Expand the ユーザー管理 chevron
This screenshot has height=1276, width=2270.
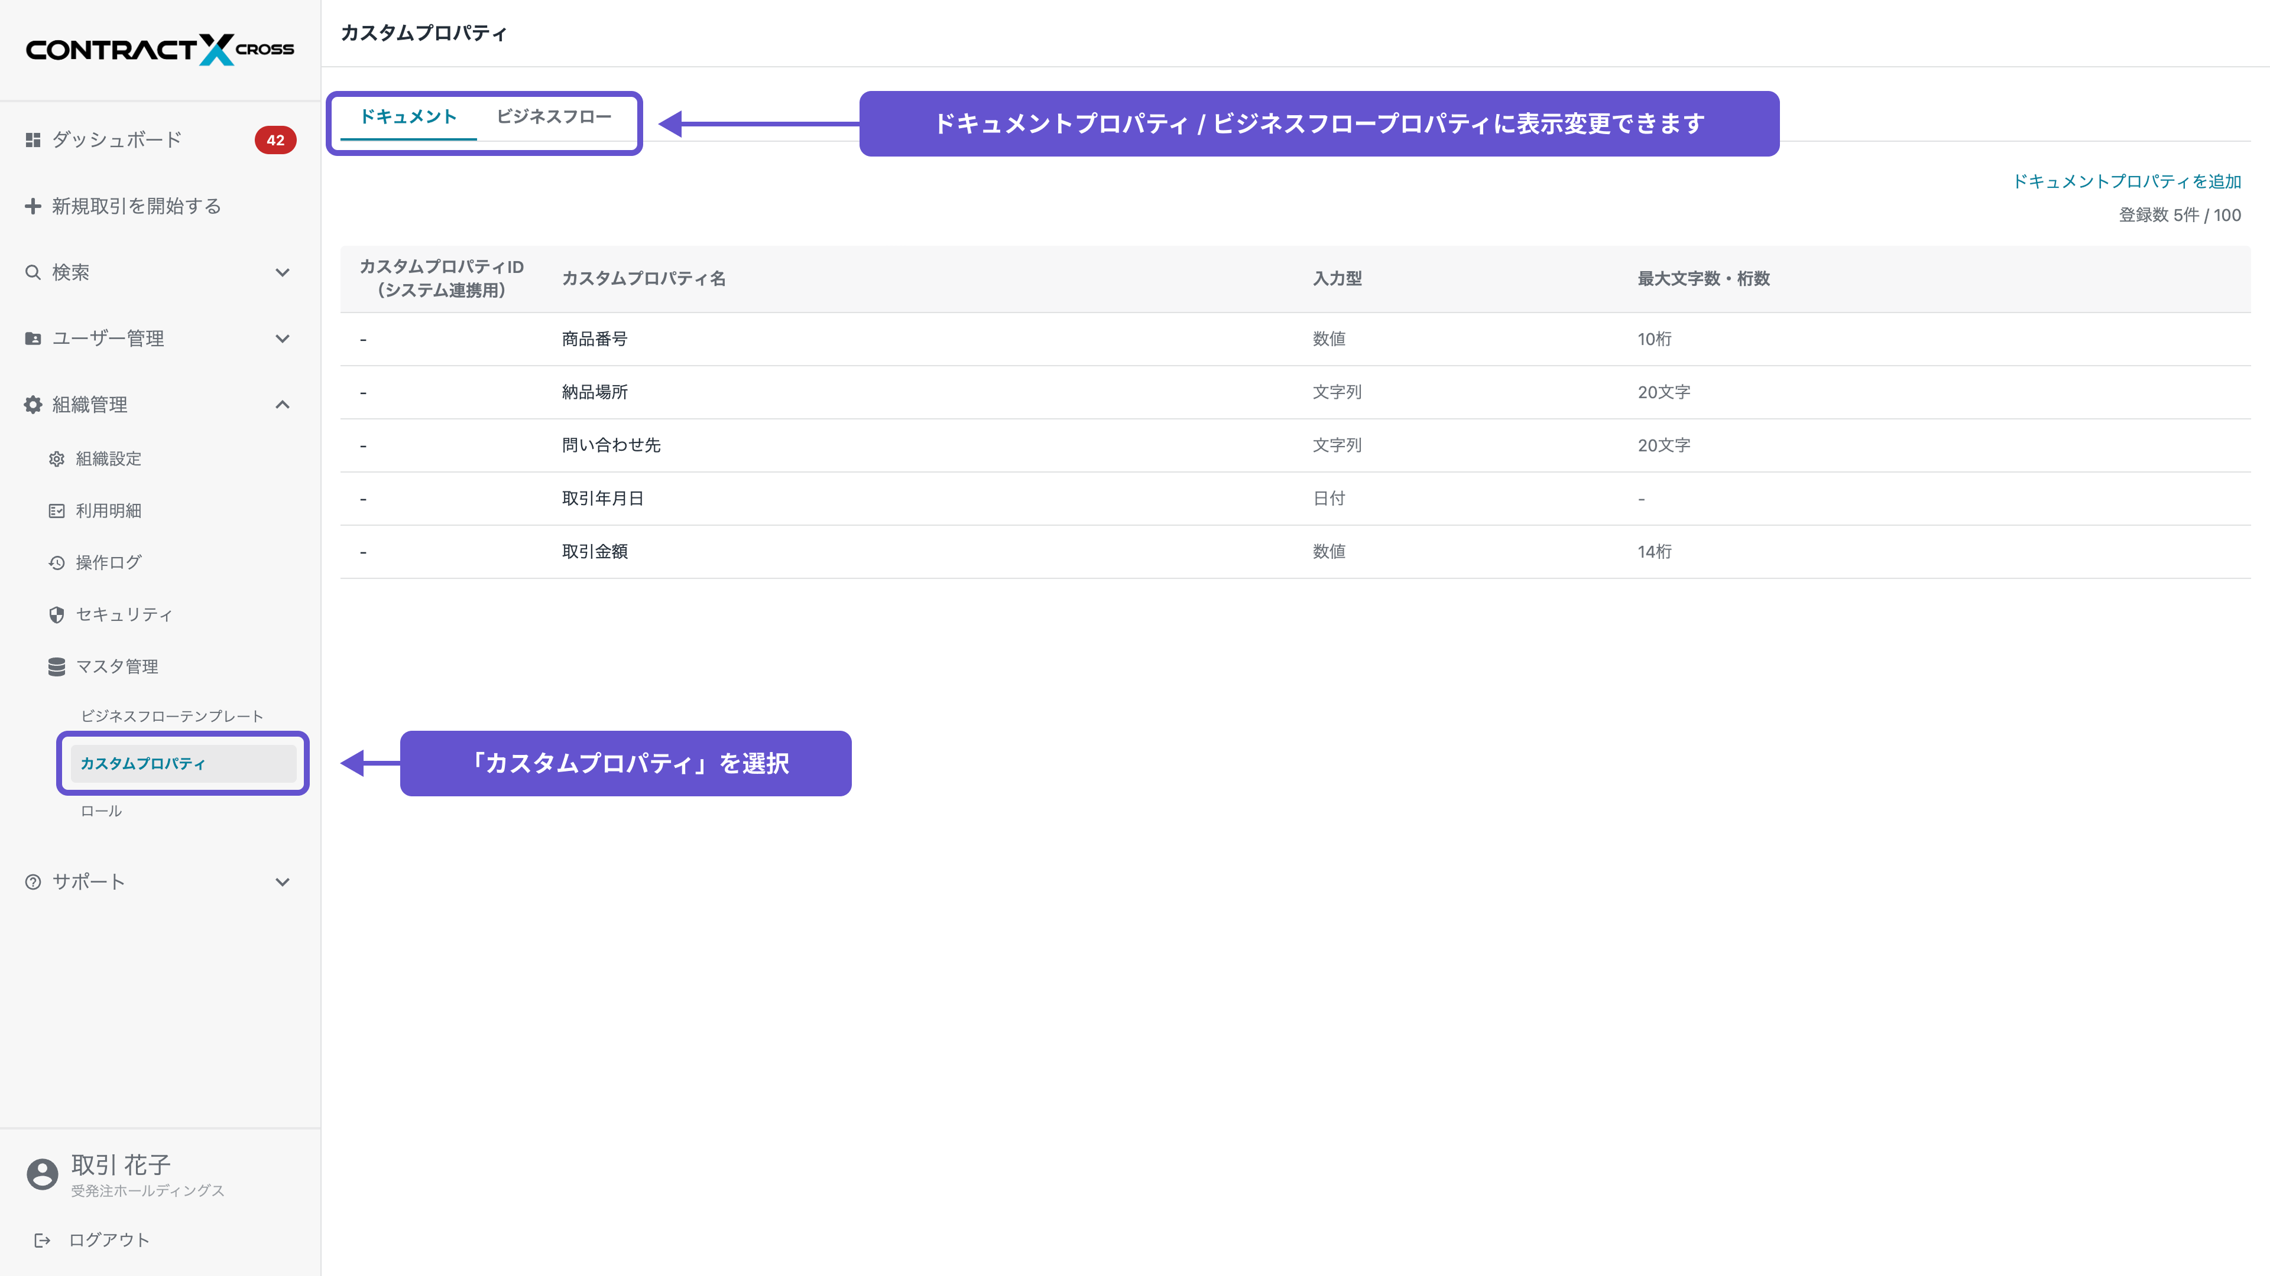point(282,338)
